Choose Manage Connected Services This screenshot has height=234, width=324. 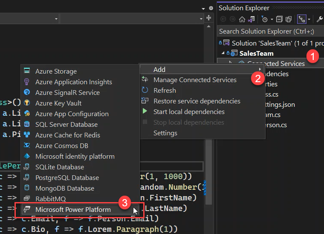pyautogui.click(x=195, y=80)
